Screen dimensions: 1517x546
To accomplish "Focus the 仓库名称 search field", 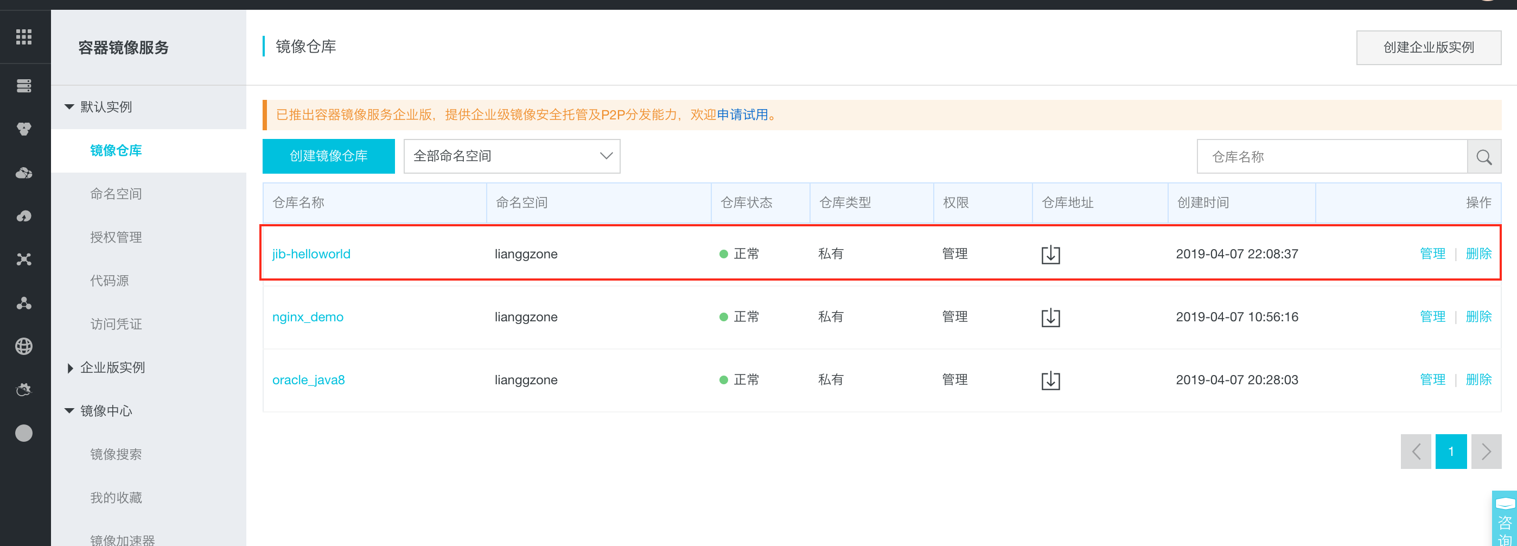I will 1332,157.
